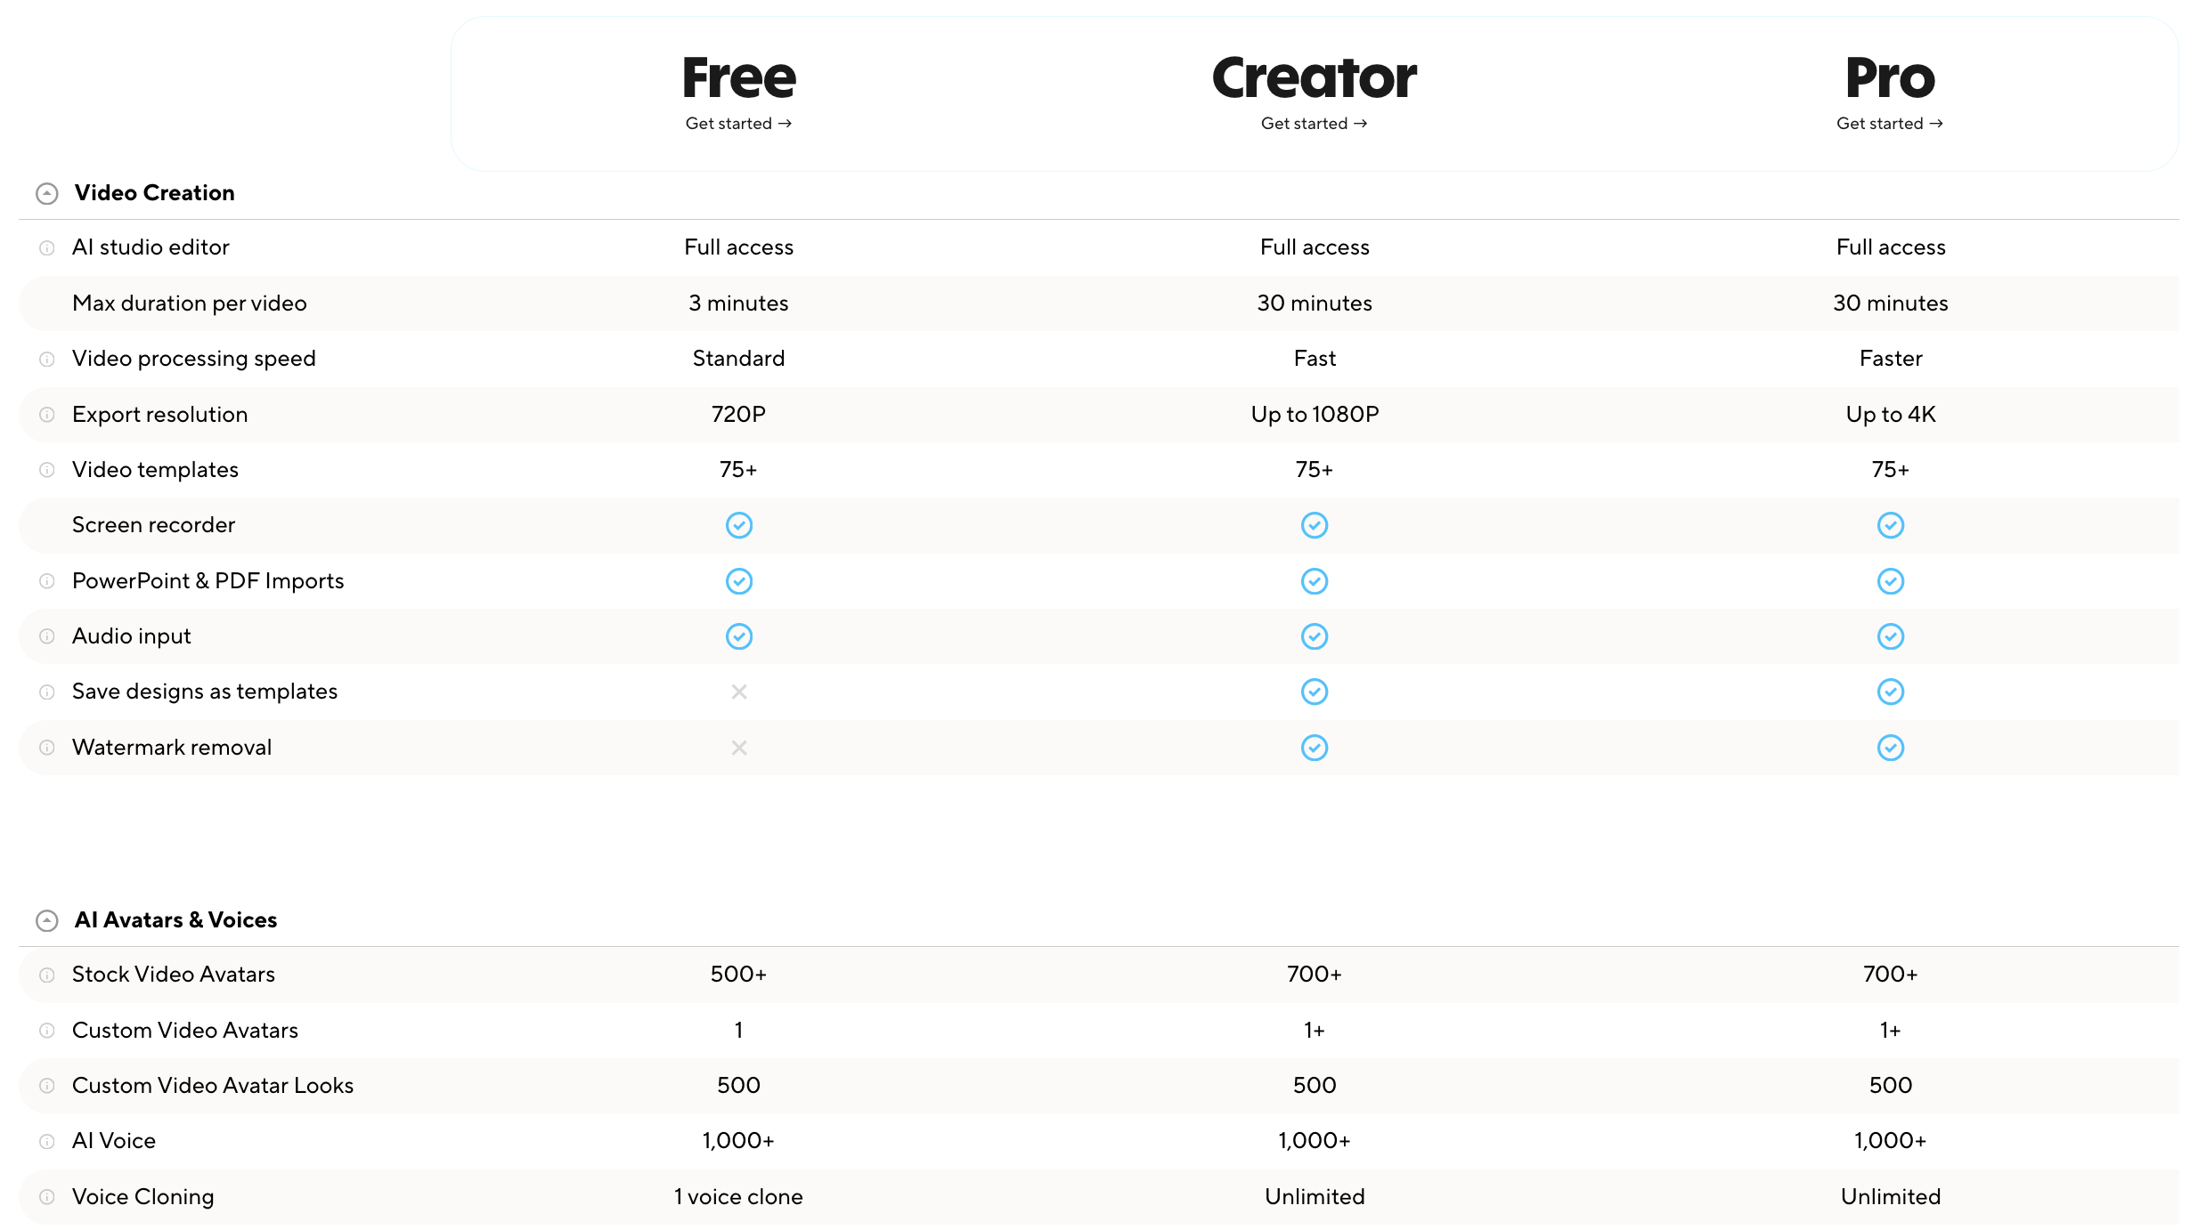The image size is (2198, 1230).
Task: Select the Creator plan heading
Action: click(1315, 77)
